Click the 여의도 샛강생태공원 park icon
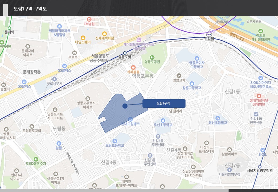The image size is (278, 192). point(260,31)
